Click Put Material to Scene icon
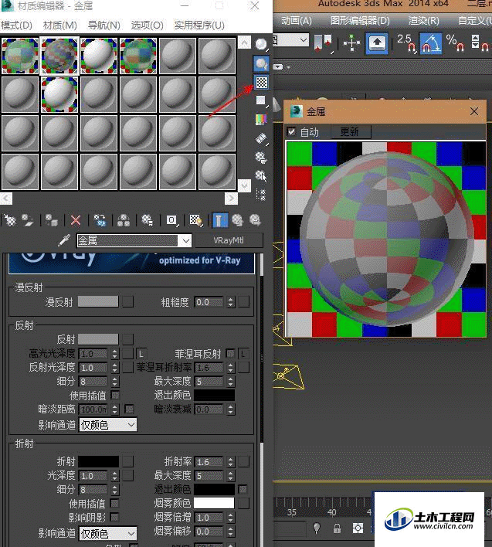 click(x=28, y=220)
